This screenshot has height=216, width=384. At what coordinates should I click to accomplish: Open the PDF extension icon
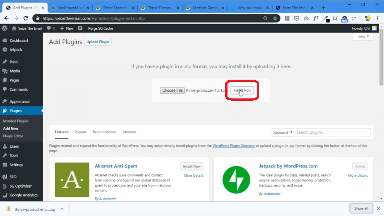click(x=287, y=18)
